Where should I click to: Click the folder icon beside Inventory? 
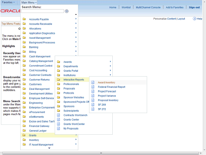click(24, 140)
